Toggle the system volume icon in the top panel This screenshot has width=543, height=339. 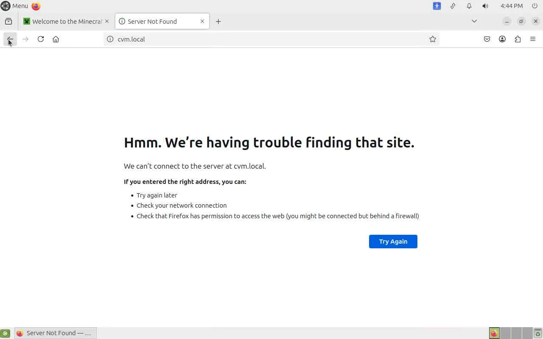click(485, 6)
